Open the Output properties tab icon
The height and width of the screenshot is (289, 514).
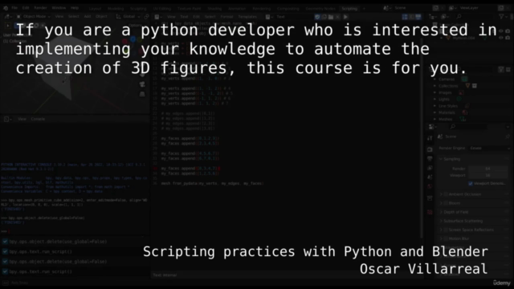[x=430, y=159]
